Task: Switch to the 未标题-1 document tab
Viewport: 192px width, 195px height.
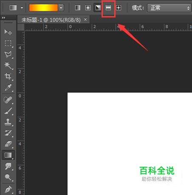Action: (x=51, y=20)
